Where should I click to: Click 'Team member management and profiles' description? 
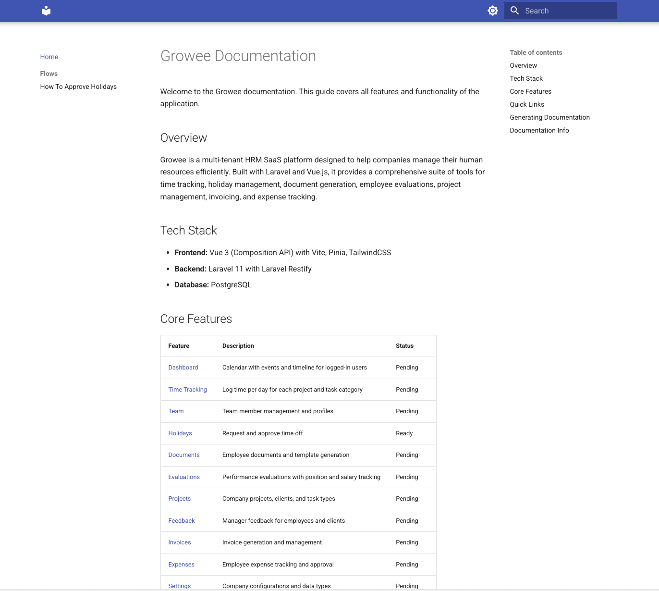click(278, 411)
